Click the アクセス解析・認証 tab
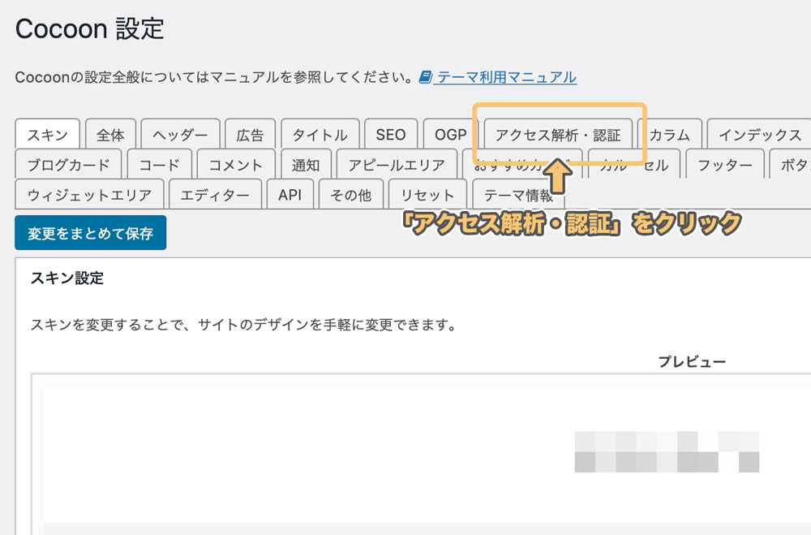 tap(558, 134)
